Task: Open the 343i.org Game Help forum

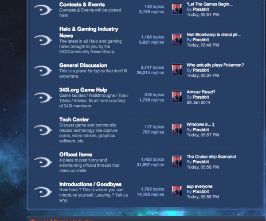Action: 83,90
